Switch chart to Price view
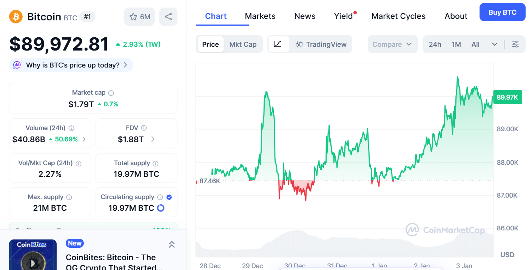 [x=210, y=44]
